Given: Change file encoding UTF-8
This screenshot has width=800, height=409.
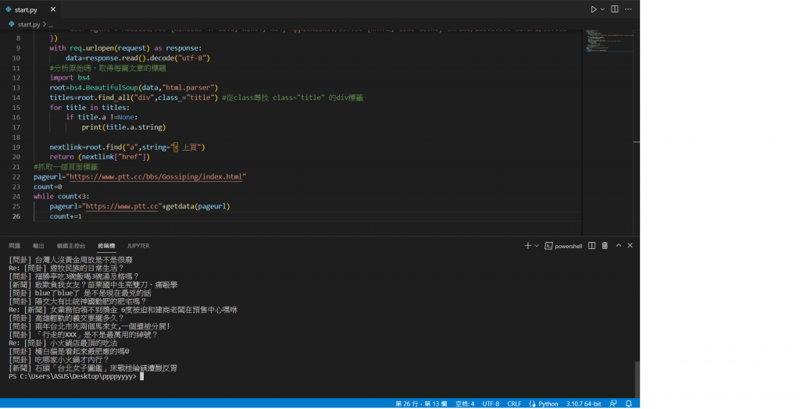Looking at the screenshot, I should point(491,404).
